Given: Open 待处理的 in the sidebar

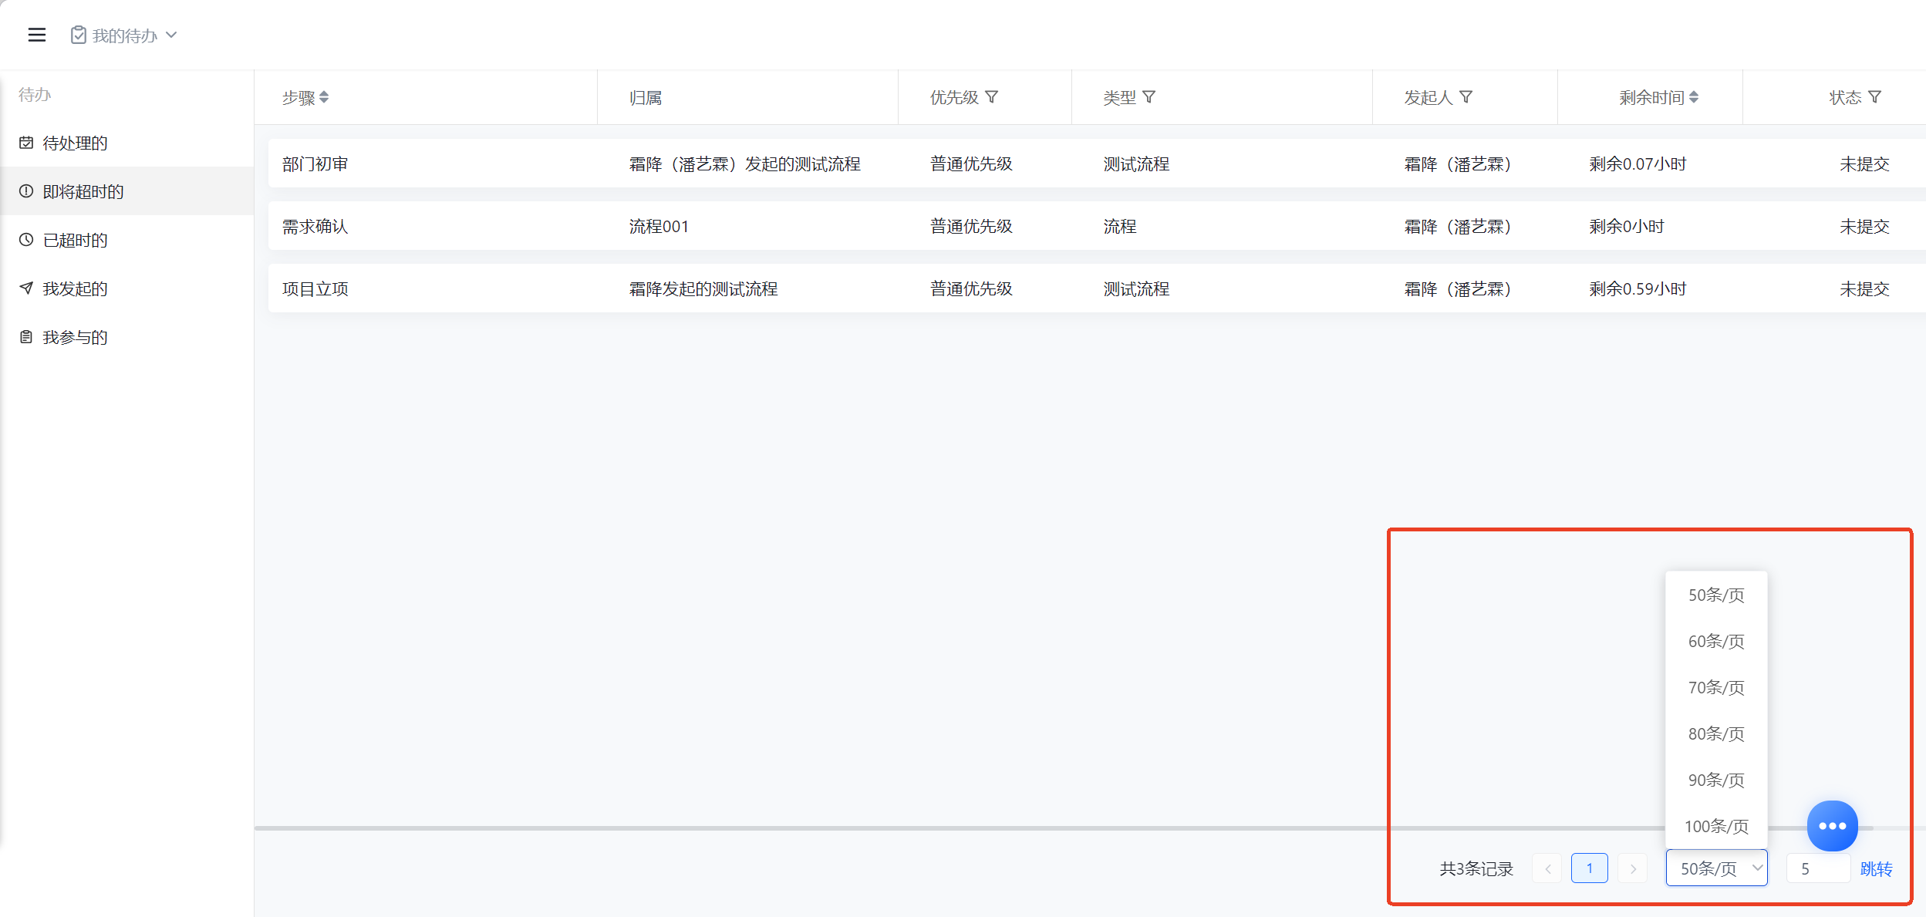Looking at the screenshot, I should [x=127, y=143].
